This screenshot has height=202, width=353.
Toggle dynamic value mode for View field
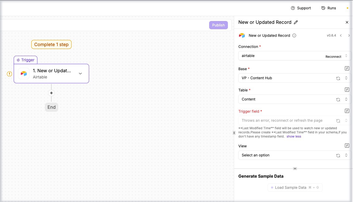pos(347,146)
